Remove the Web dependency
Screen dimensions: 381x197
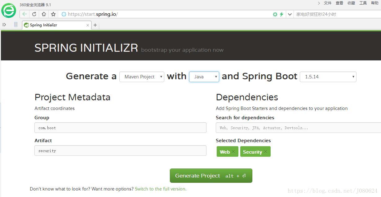[x=233, y=151]
